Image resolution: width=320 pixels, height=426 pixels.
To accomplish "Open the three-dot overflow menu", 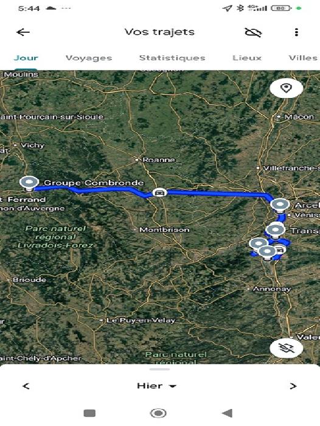I will pos(296,32).
